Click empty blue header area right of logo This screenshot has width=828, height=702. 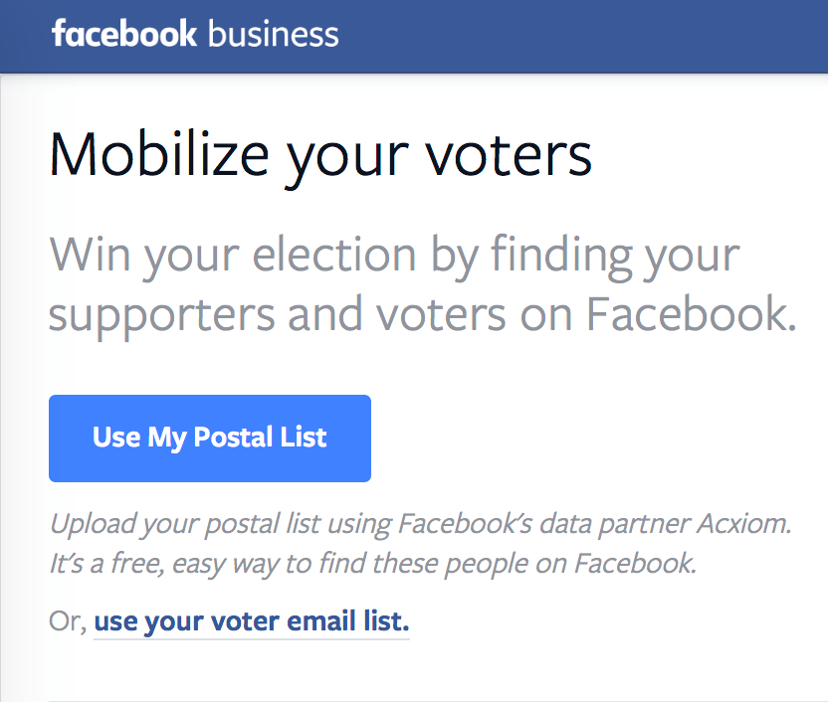coord(597,36)
